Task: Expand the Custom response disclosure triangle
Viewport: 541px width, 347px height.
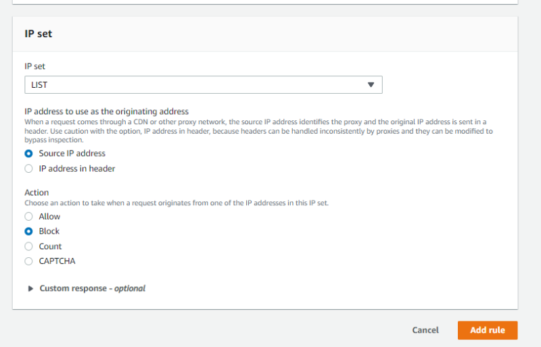Action: click(x=30, y=288)
